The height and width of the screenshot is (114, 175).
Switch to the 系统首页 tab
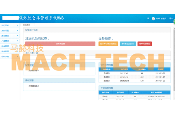click(27, 25)
